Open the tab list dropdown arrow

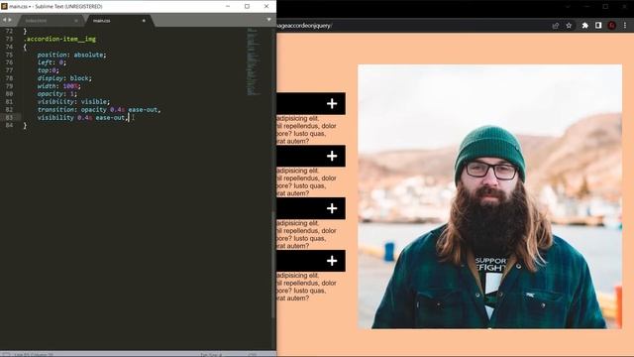coord(268,20)
